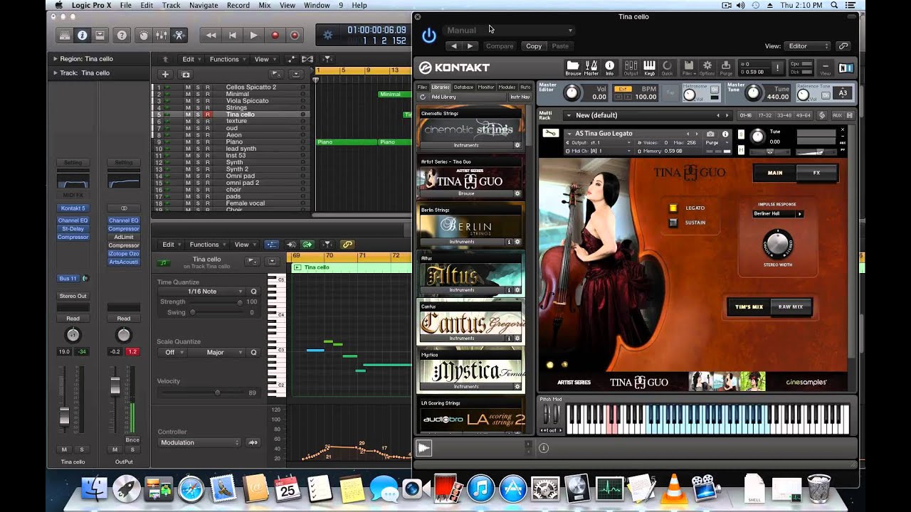Expand the Region: Tina cello disclosure
The height and width of the screenshot is (512, 911).
point(56,59)
